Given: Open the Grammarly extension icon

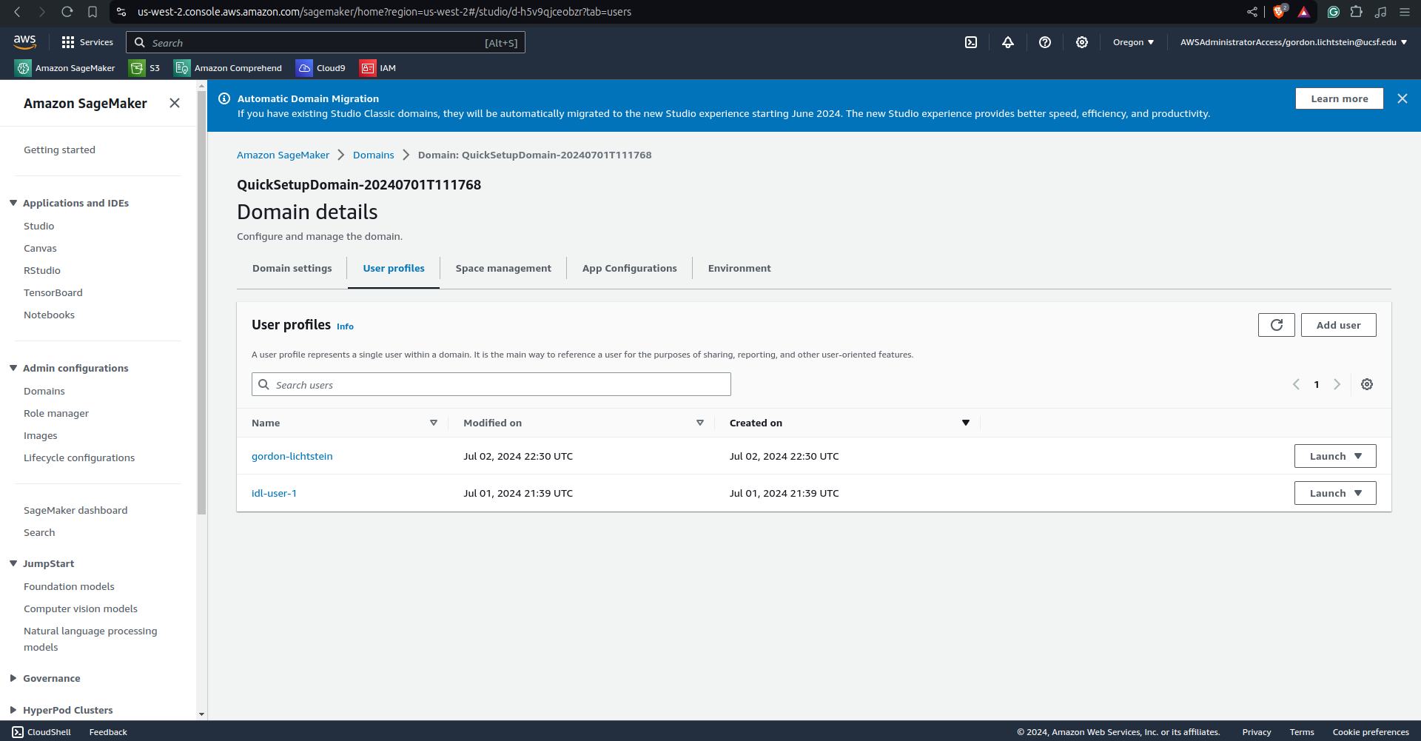Looking at the screenshot, I should [1334, 12].
